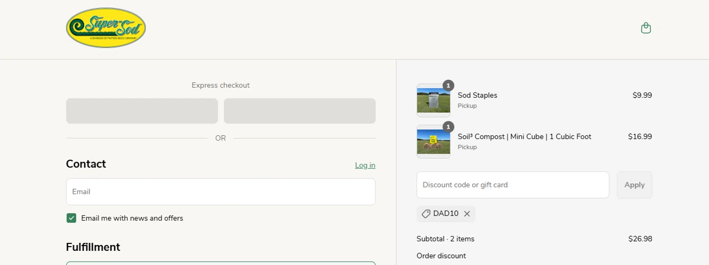Click the Contact heading
709x265 pixels.
(x=86, y=164)
